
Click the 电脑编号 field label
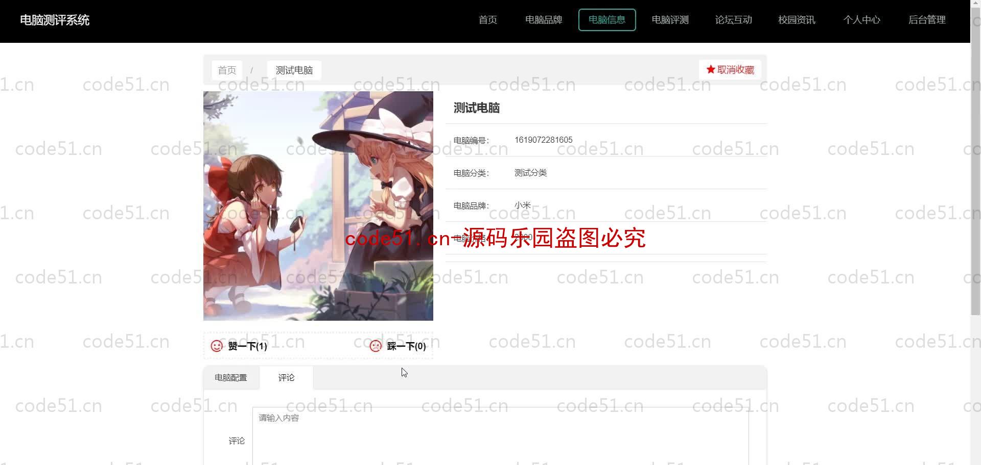point(471,140)
